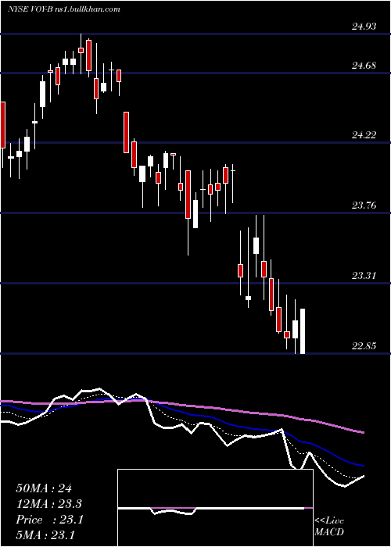Click the <<Live MACD label
The height and width of the screenshot is (547, 391).
[329, 526]
